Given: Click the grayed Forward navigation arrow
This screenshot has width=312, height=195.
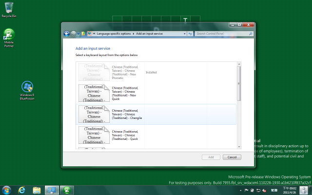Looking at the screenshot, I should click(x=74, y=34).
